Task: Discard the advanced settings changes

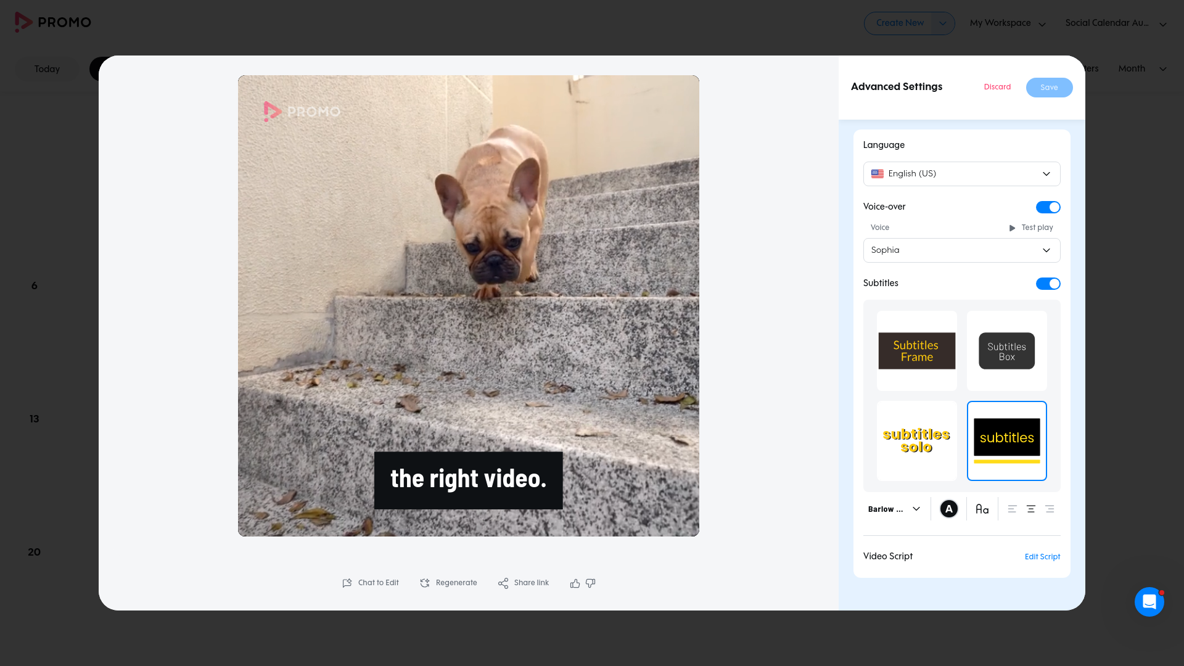Action: (997, 87)
